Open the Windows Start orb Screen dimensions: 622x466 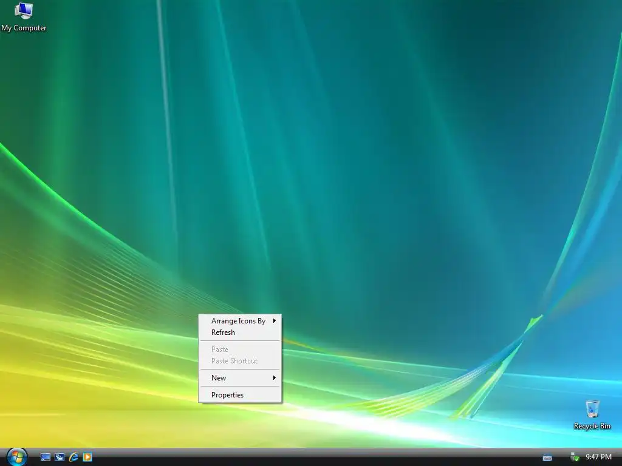(x=16, y=457)
